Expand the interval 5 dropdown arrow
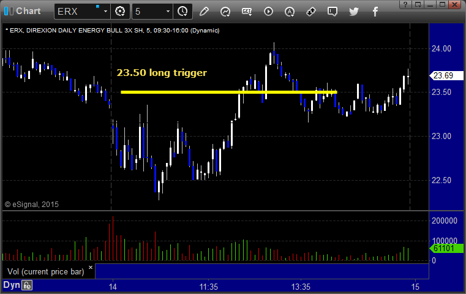The width and height of the screenshot is (466, 294). [x=168, y=11]
